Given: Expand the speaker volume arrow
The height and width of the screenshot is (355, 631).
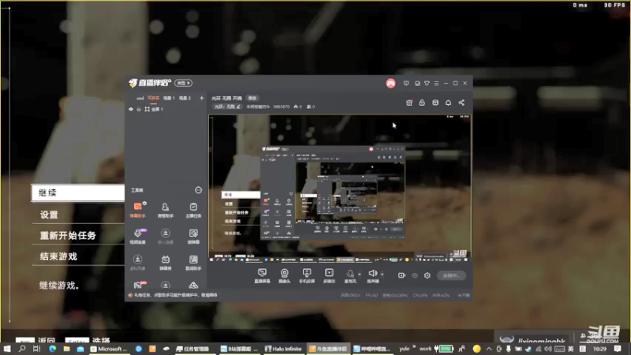Looking at the screenshot, I should coord(383,274).
